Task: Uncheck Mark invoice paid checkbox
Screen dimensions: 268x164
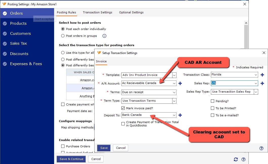Action: (123, 108)
